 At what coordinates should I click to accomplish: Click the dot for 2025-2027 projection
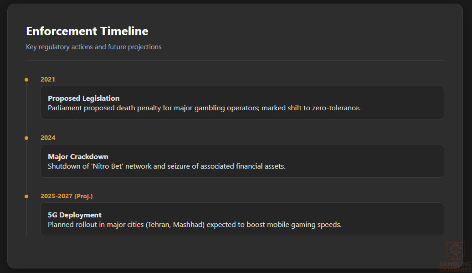[26, 196]
